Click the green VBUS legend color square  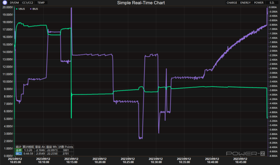point(17,9)
